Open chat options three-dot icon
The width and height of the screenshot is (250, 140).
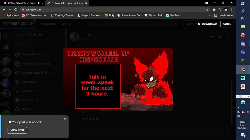tap(212, 37)
